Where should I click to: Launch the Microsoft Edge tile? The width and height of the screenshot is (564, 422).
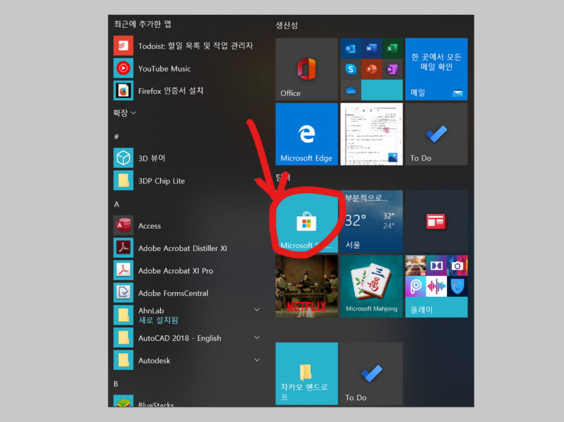[307, 134]
